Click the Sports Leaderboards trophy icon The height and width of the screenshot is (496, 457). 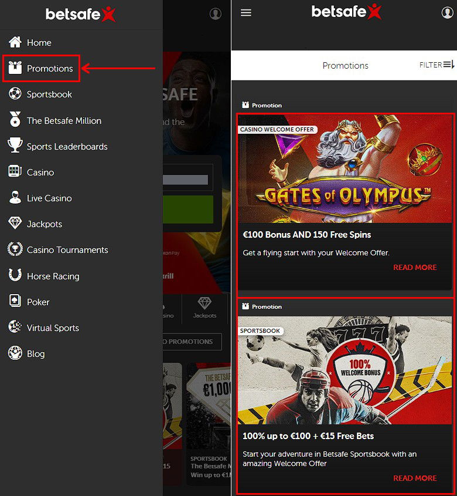15,146
